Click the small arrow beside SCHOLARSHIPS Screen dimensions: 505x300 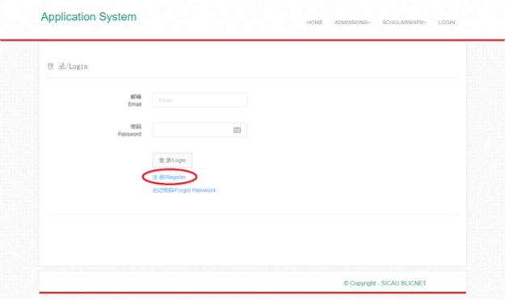pyautogui.click(x=425, y=23)
